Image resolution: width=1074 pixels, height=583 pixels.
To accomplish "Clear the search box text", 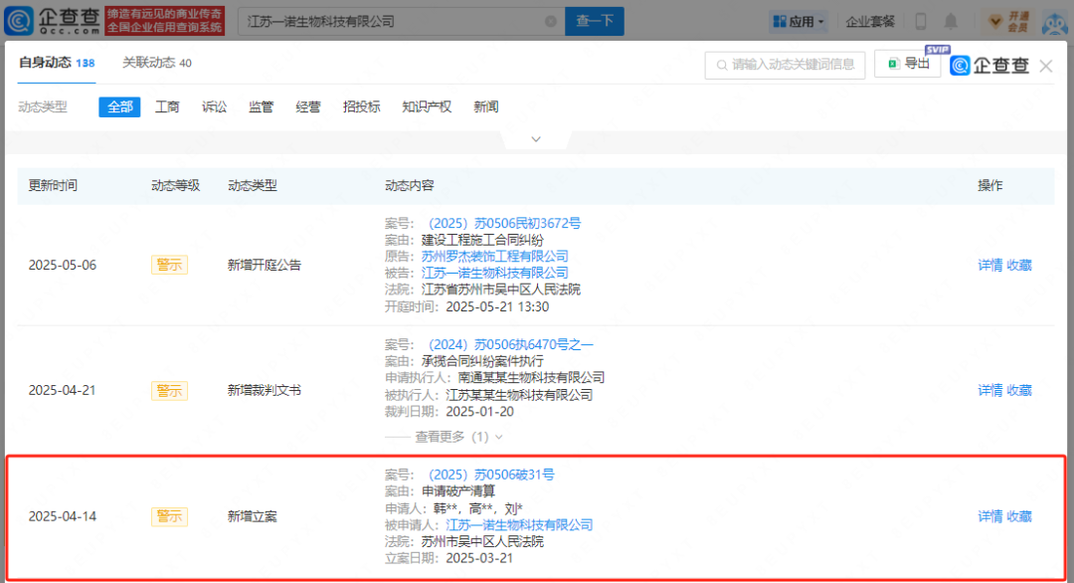I will 550,22.
